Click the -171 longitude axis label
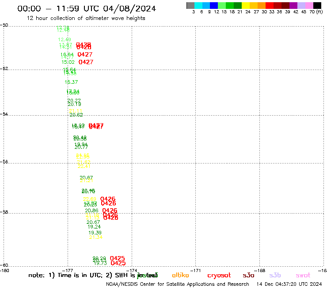The width and height of the screenshot is (327, 288). (x=195, y=270)
